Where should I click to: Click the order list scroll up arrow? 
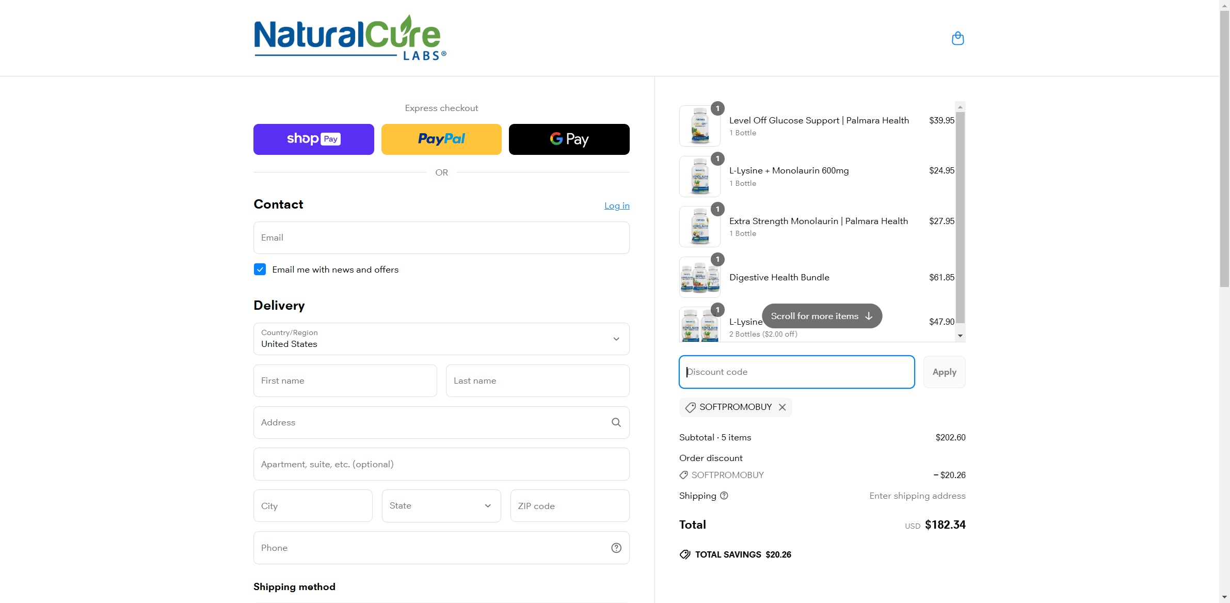[960, 107]
